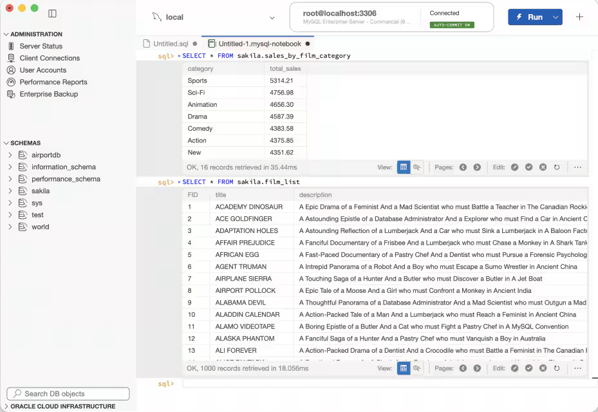Switch to Untitled.sql tab
This screenshot has width=598, height=412.
tap(170, 44)
